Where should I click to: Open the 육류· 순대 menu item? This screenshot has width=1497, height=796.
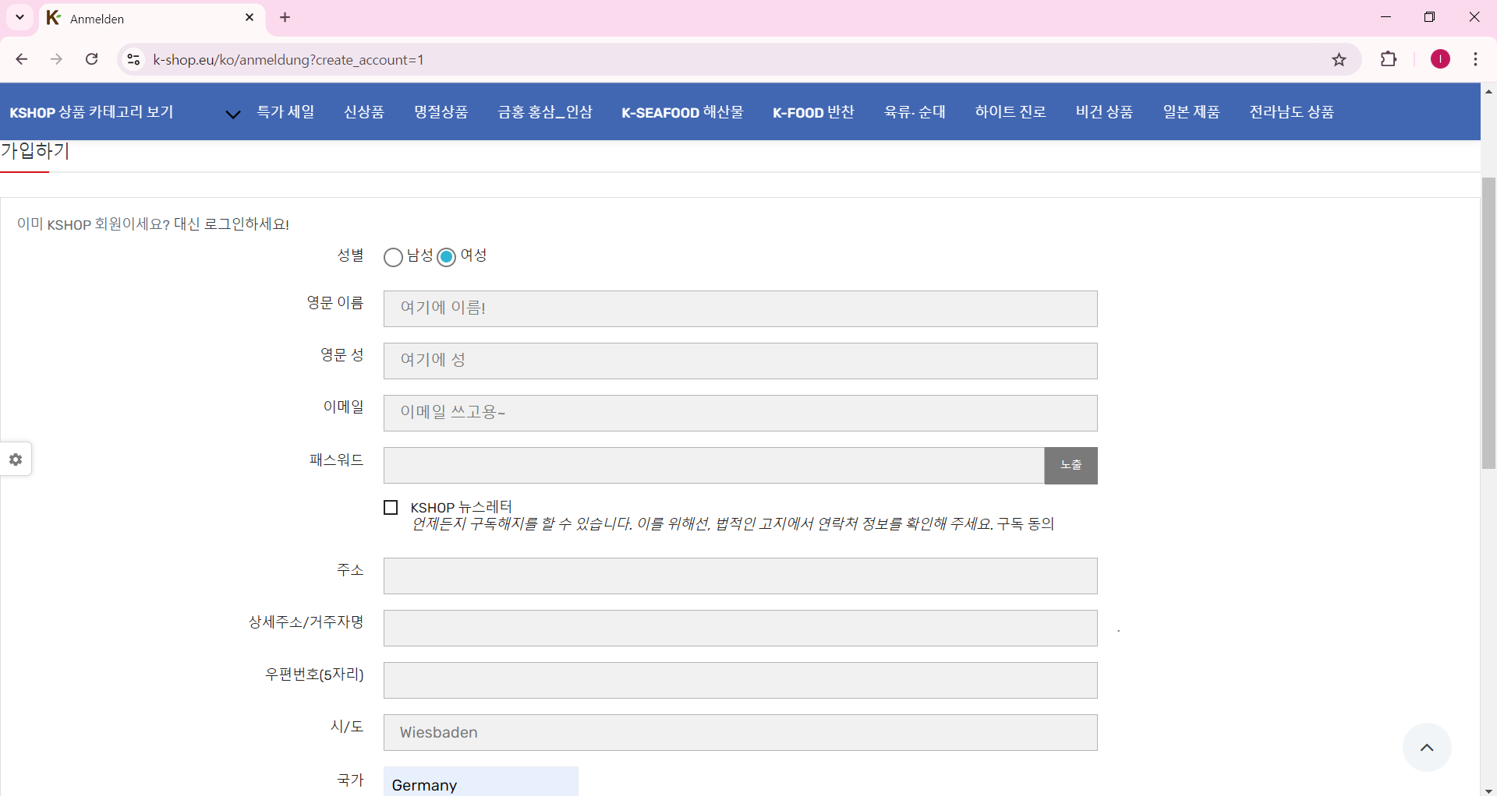click(915, 112)
